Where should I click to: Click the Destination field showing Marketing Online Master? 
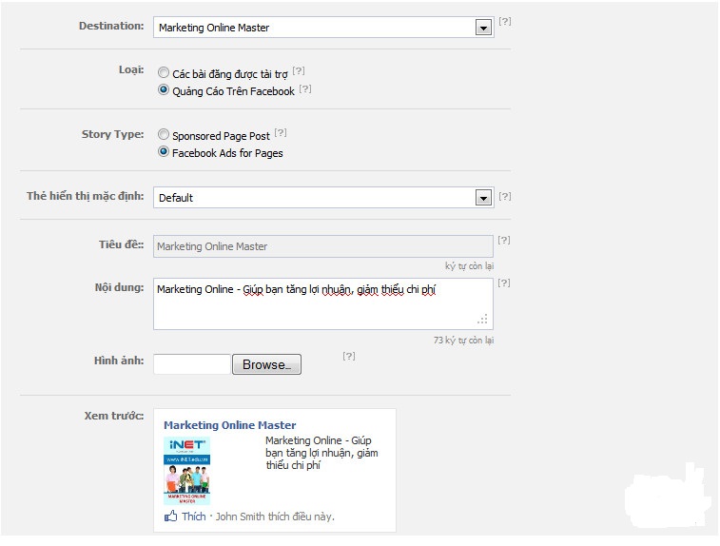pyautogui.click(x=323, y=28)
